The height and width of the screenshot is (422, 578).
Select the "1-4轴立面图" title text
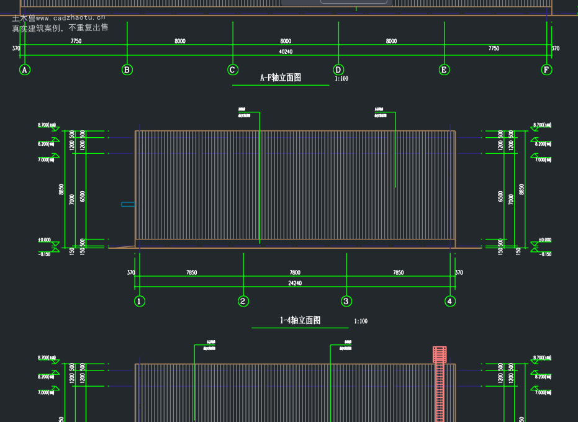[300, 320]
